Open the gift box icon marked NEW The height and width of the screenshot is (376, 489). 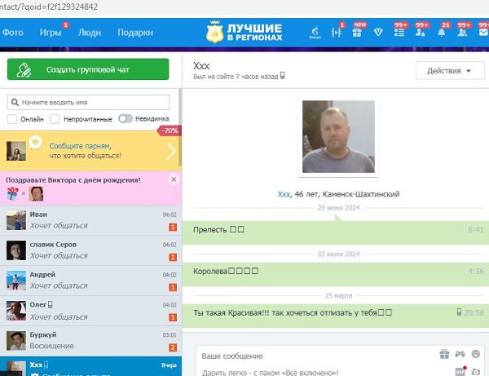359,33
